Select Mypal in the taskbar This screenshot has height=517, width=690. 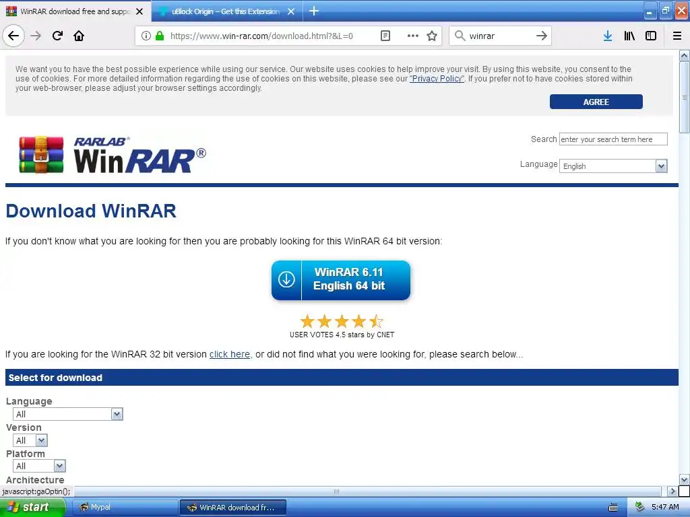[125, 508]
